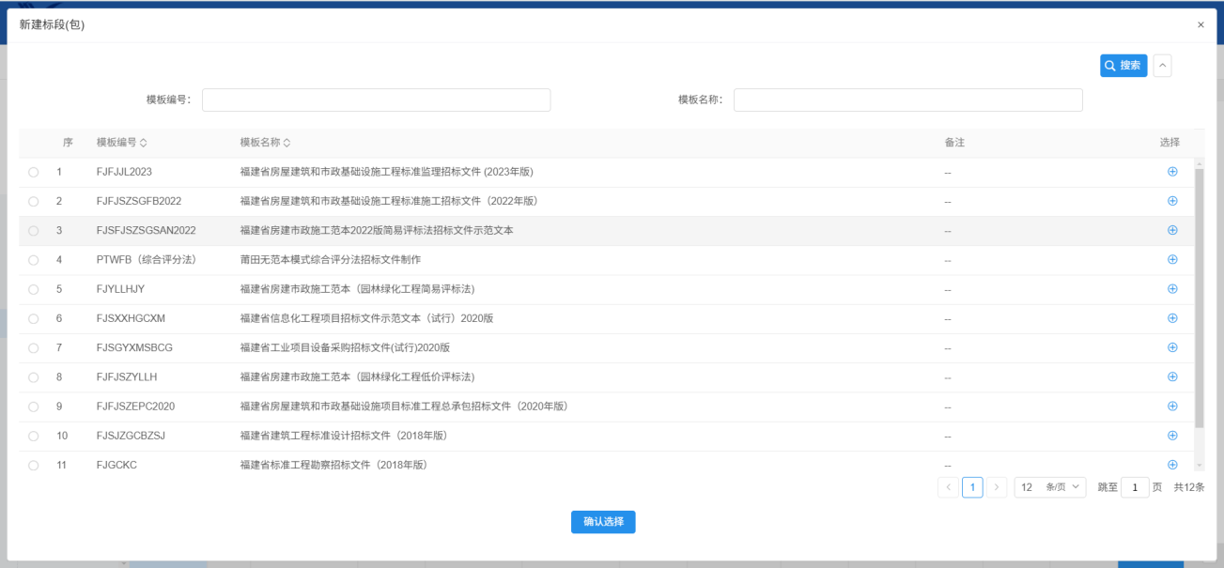The width and height of the screenshot is (1224, 568).
Task: Click plus icon for FJSXXHGCXM row
Action: click(x=1171, y=318)
